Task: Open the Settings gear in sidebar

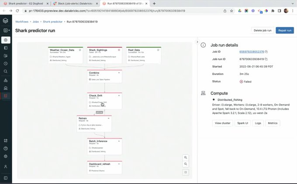Action: 6,156
